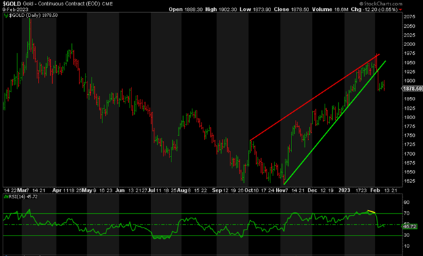
Task: Click the 1800 price axis label
Action: click(x=409, y=117)
